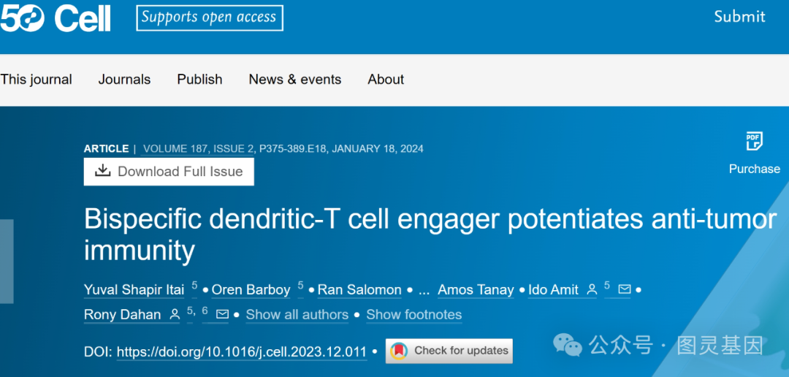
Task: Open author Yuval Shapir Itai's link
Action: 134,290
